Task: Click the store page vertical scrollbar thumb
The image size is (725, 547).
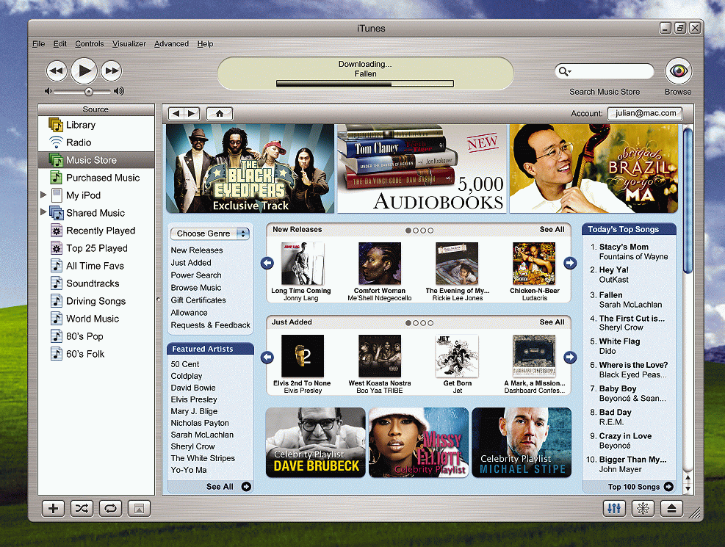Action: pos(688,201)
